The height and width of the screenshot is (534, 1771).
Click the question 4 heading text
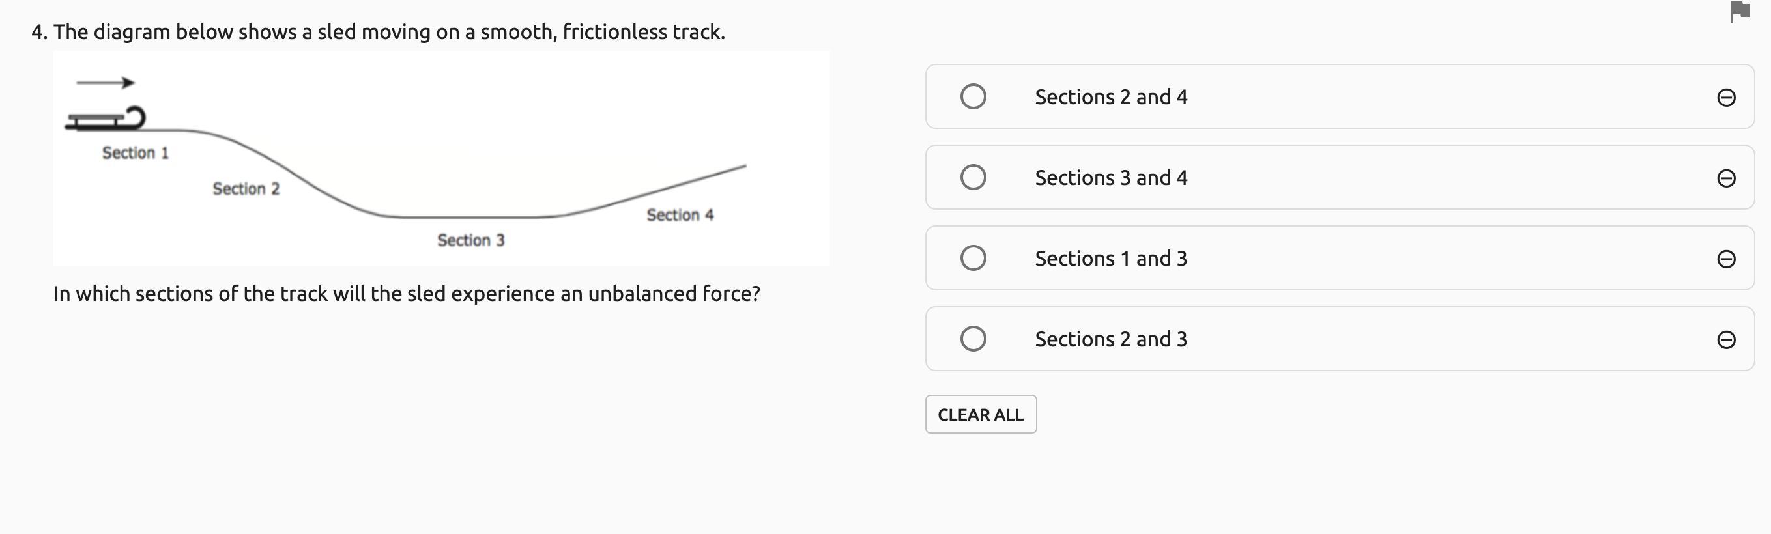[379, 32]
